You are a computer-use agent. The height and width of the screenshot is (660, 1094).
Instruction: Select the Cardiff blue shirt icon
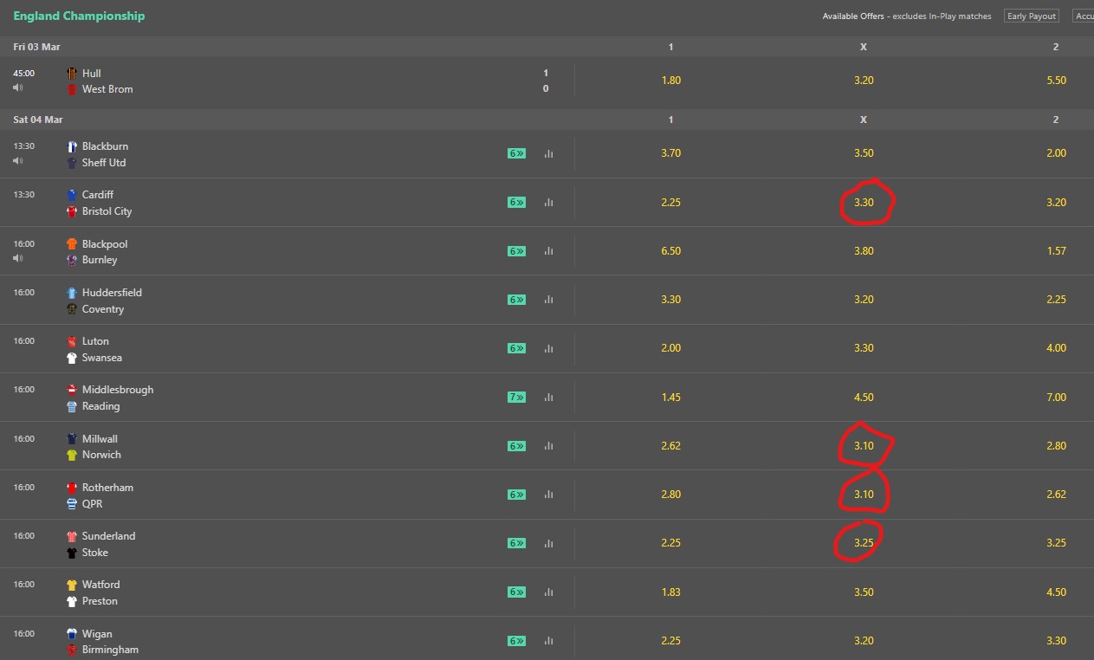72,195
